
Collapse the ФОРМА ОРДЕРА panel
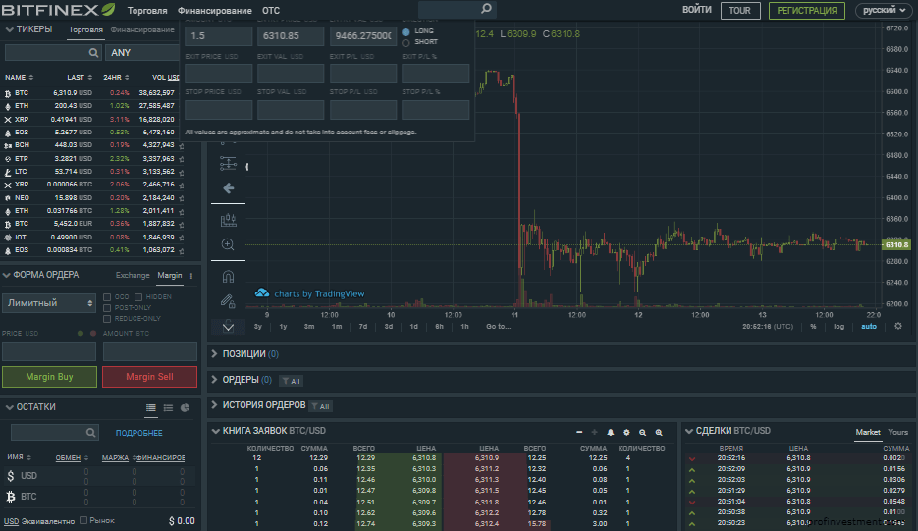pyautogui.click(x=7, y=275)
